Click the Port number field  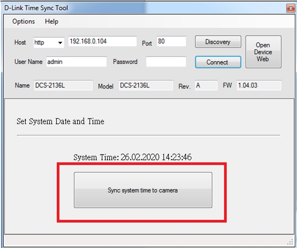[171, 42]
